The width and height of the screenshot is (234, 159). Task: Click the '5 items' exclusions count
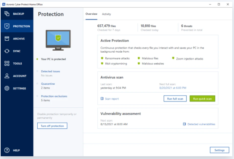45,100
